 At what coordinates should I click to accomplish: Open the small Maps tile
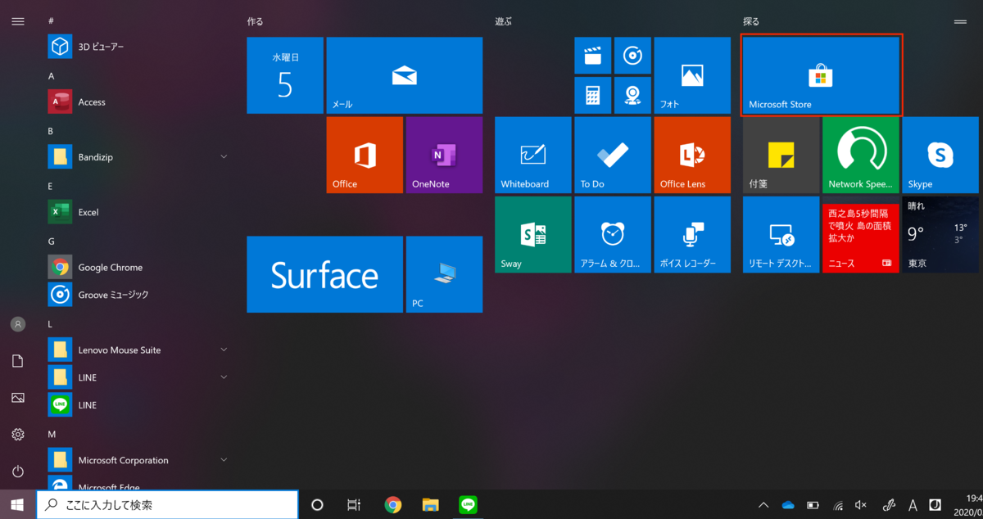pos(632,95)
